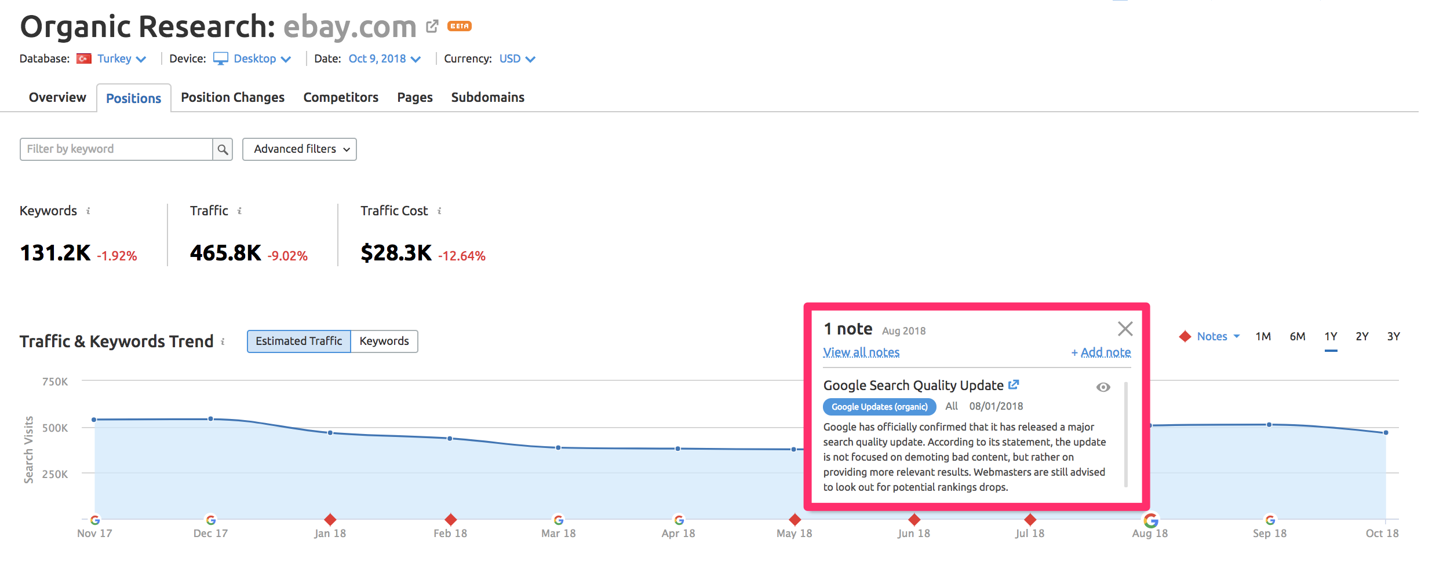Click red note diamond at Jun 18
Image resolution: width=1443 pixels, height=566 pixels.
tap(914, 519)
